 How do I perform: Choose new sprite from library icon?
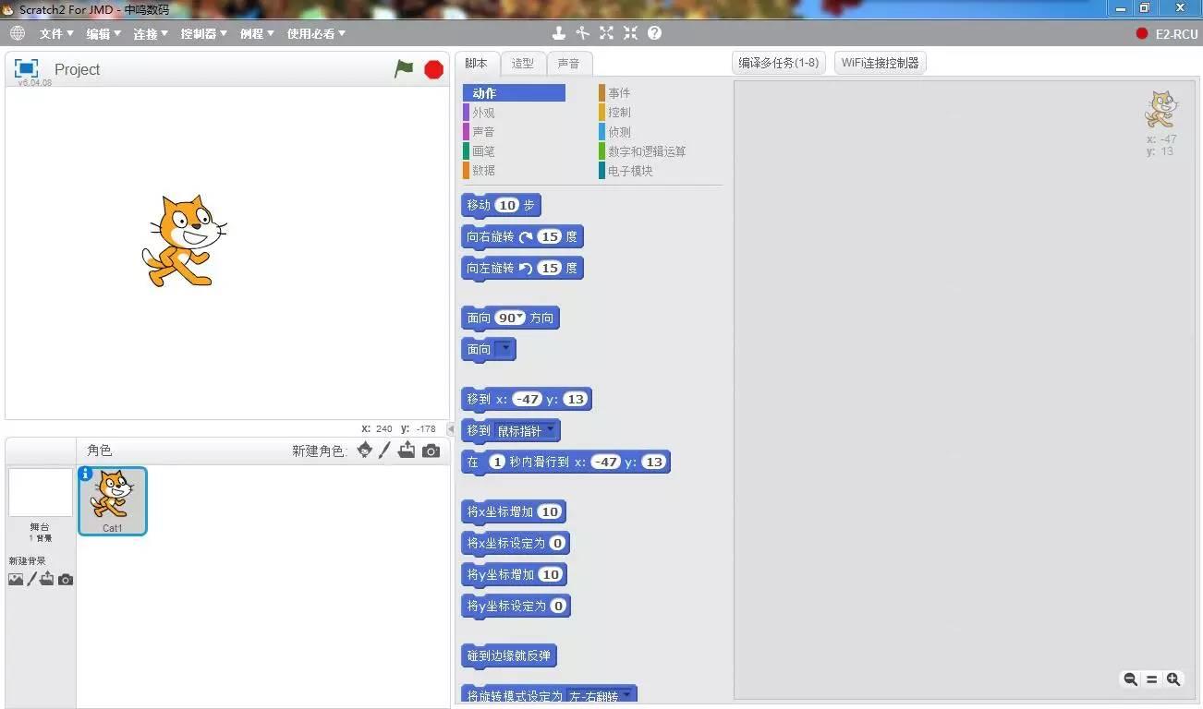(365, 451)
